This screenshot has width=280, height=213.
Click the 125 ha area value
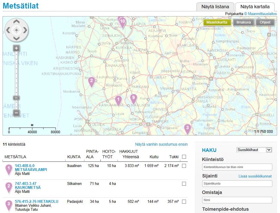pos(93,166)
